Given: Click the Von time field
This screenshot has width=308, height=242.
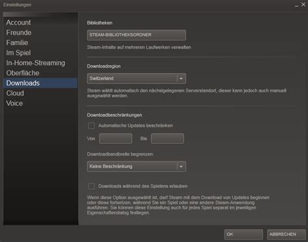Looking at the screenshot, I should [x=116, y=139].
